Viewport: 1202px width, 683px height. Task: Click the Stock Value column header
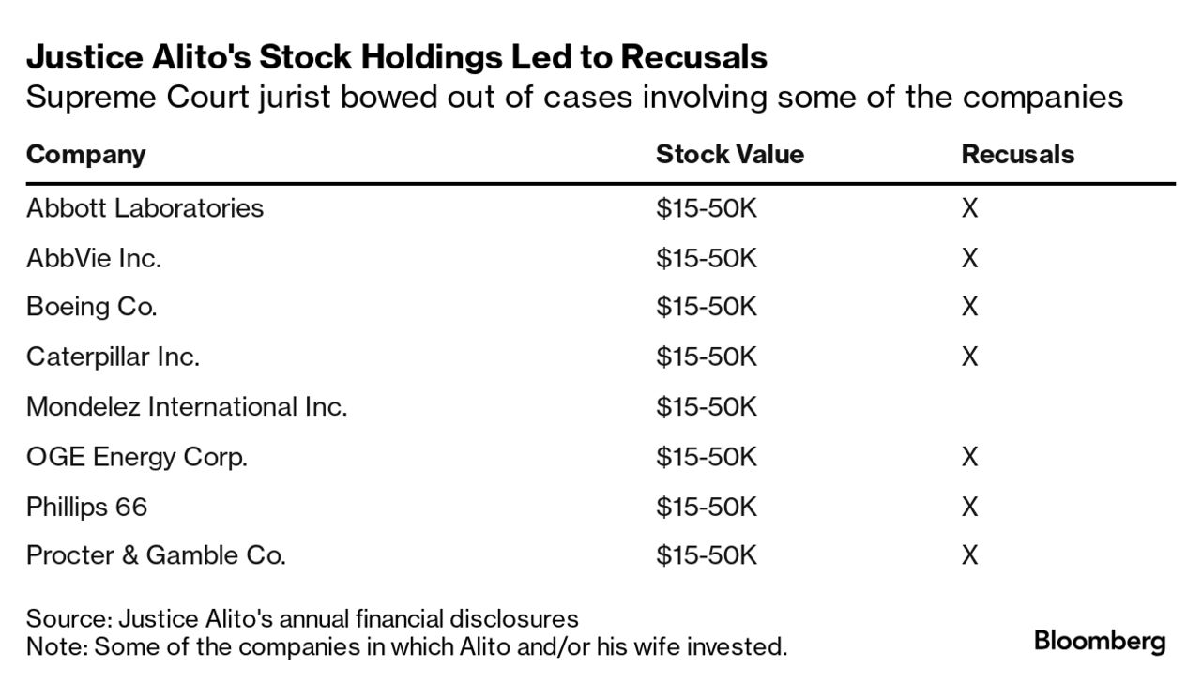(729, 155)
